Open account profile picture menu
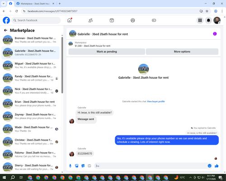 coord(217,20)
